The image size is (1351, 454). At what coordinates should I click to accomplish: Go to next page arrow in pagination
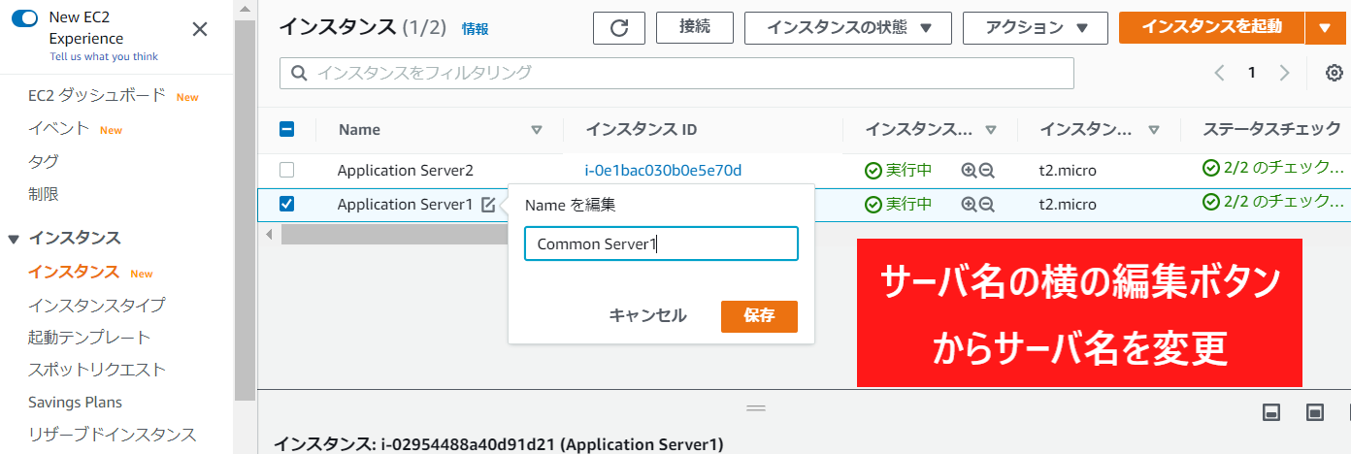pos(1285,73)
